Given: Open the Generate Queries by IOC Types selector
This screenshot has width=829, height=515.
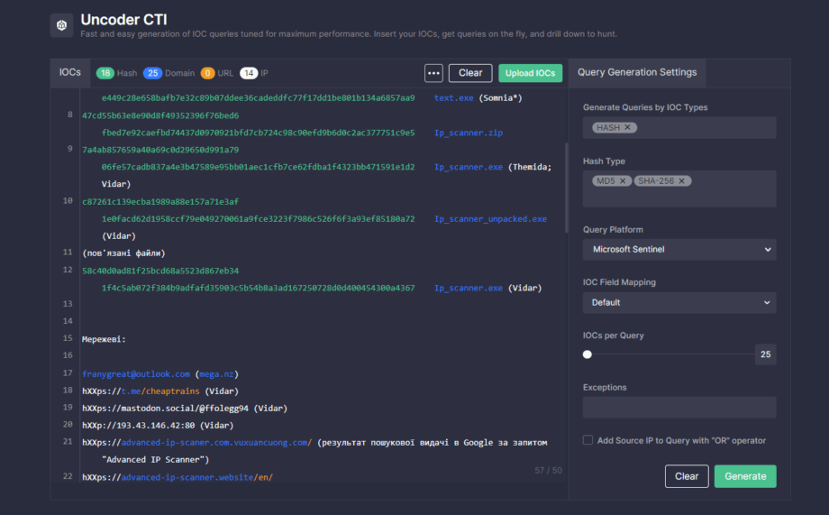Looking at the screenshot, I should point(703,128).
